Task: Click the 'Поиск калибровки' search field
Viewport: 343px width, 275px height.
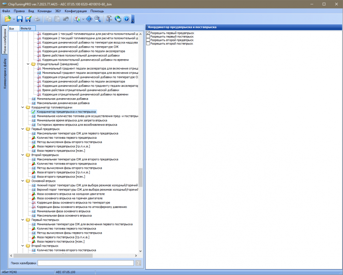Action: pyautogui.click(x=86, y=263)
